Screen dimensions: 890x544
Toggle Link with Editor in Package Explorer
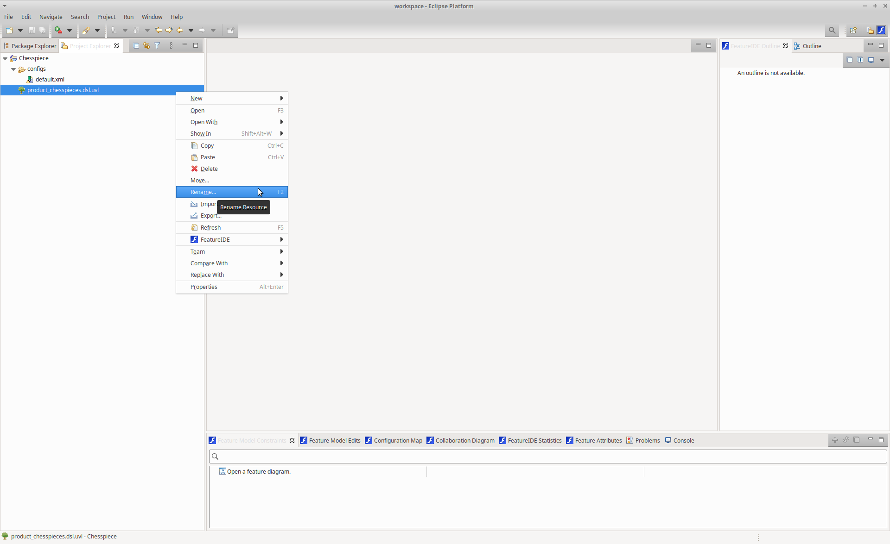coord(146,45)
